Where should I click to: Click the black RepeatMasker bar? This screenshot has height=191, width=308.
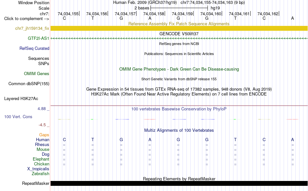pos(179,183)
